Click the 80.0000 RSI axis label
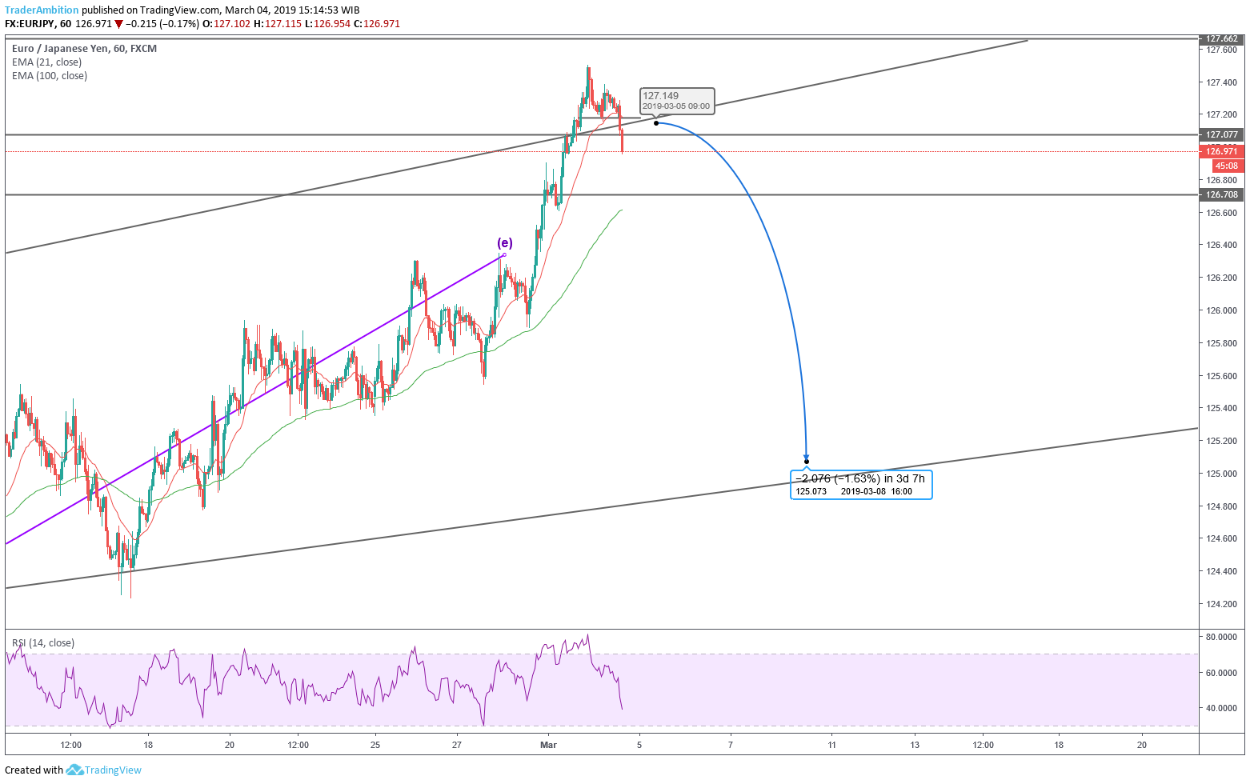This screenshot has width=1250, height=784. point(1222,637)
